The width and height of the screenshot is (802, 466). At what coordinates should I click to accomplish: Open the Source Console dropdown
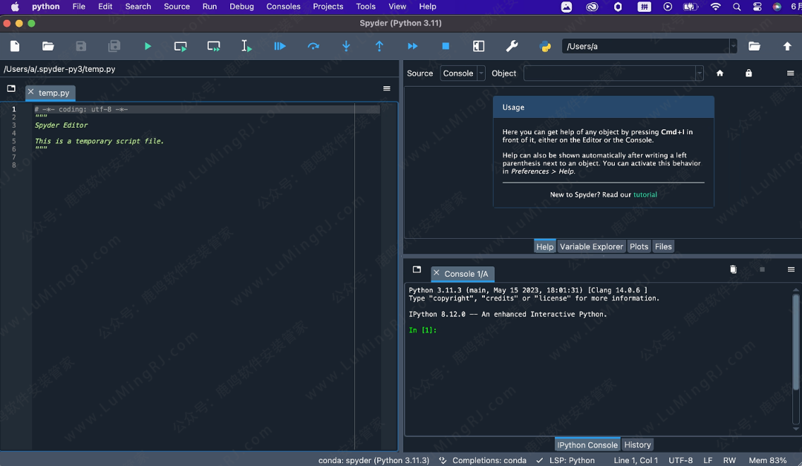[463, 73]
